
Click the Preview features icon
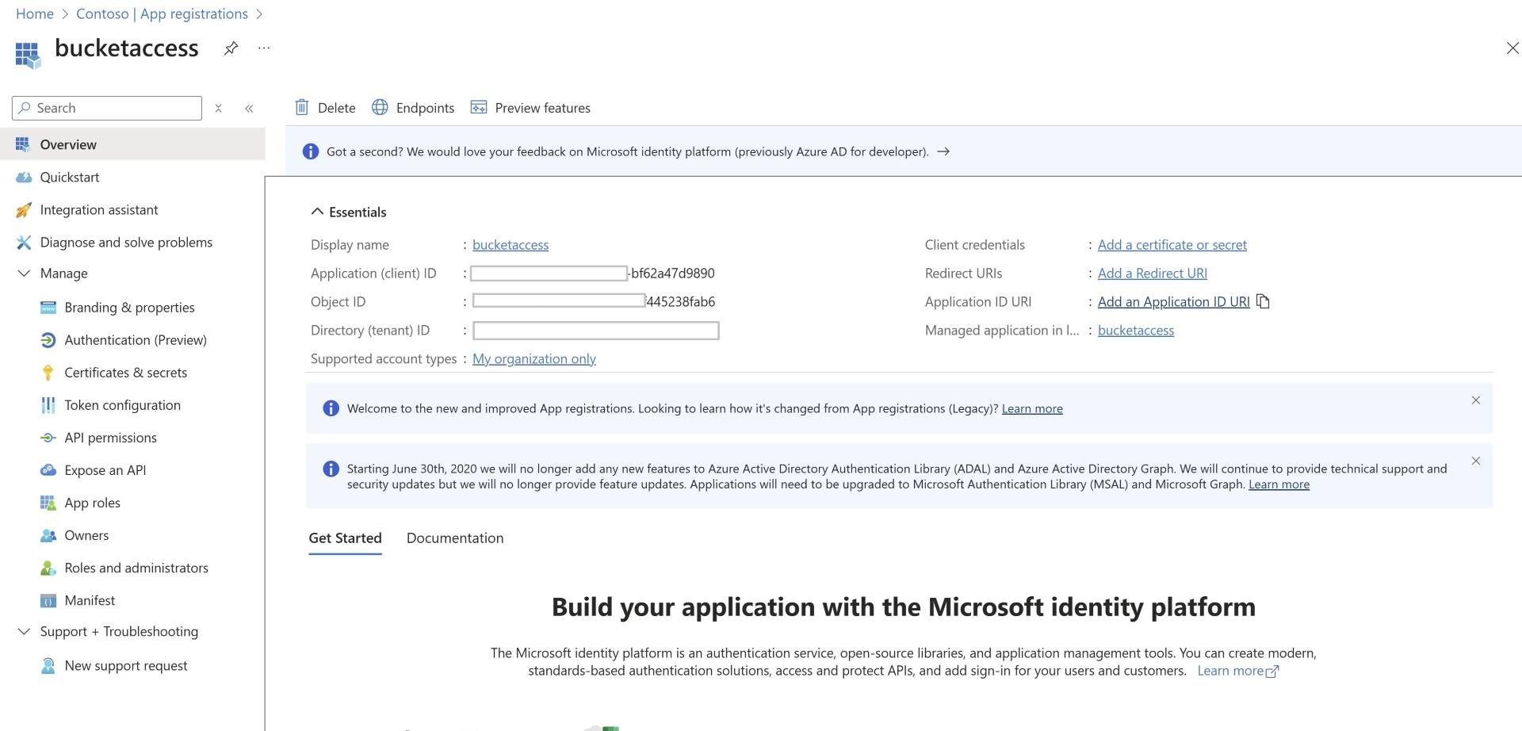click(x=479, y=107)
